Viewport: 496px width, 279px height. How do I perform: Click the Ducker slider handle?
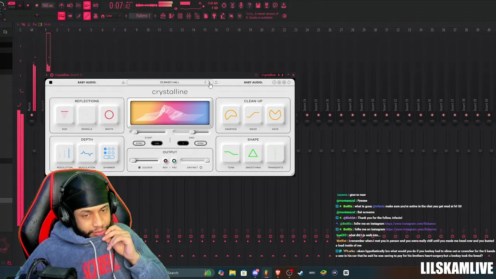[133, 160]
